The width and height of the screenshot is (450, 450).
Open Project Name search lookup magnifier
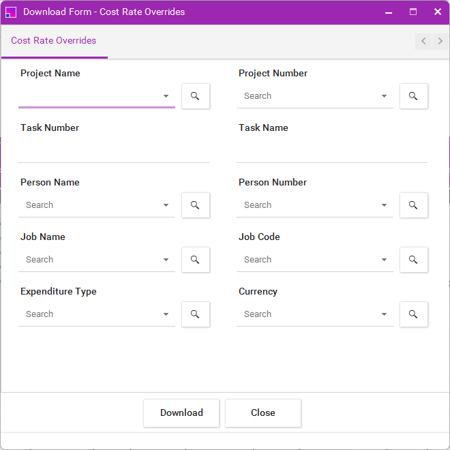(196, 96)
